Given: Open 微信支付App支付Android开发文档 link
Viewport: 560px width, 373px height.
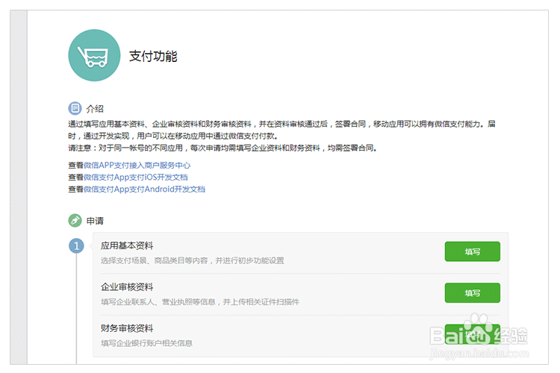Looking at the screenshot, I should pyautogui.click(x=144, y=189).
